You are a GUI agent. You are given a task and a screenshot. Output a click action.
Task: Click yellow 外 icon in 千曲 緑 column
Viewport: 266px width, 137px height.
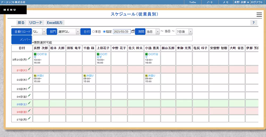(85, 76)
